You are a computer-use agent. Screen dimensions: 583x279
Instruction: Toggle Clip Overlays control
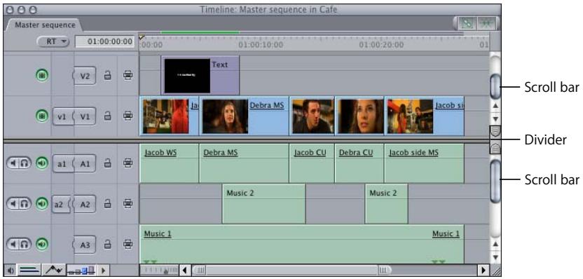(54, 270)
